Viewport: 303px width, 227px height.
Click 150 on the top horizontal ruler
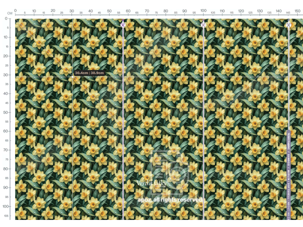(x=297, y=11)
